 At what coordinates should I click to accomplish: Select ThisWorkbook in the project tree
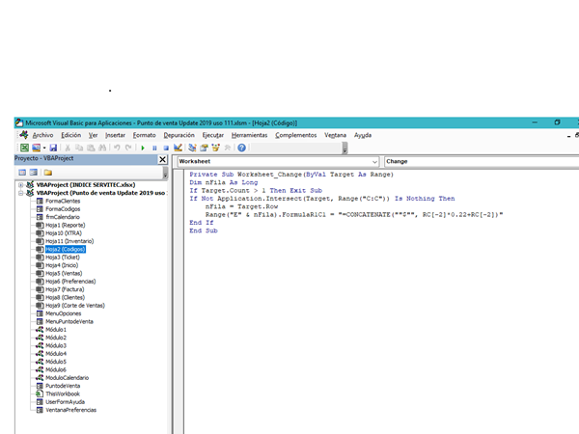click(x=63, y=393)
